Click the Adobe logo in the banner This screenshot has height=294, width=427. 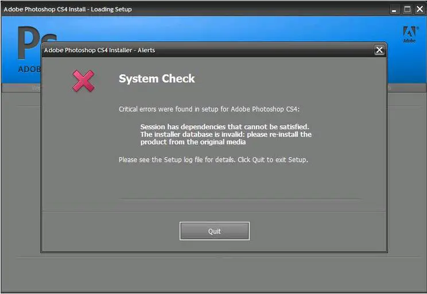(410, 34)
